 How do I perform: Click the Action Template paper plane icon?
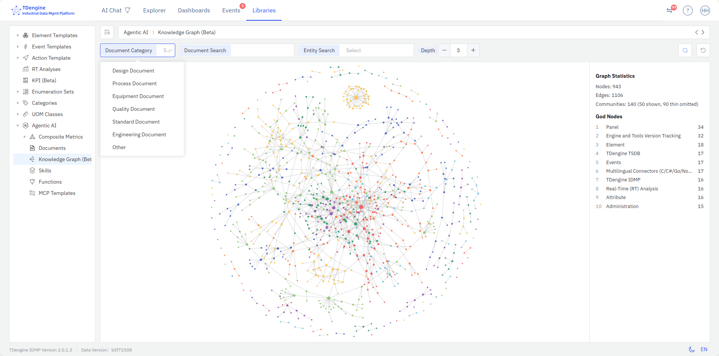click(26, 58)
